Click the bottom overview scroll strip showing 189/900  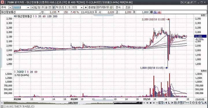pos(73,103)
